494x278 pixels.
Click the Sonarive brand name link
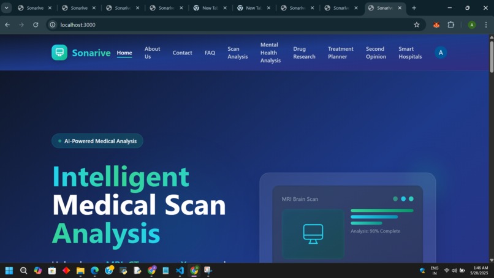[91, 53]
